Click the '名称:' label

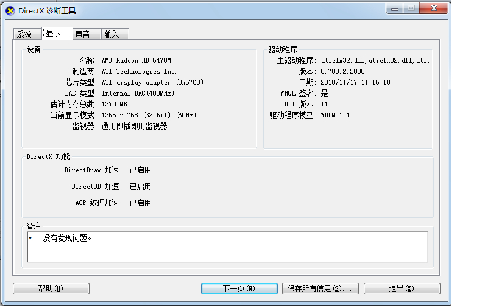coord(88,60)
